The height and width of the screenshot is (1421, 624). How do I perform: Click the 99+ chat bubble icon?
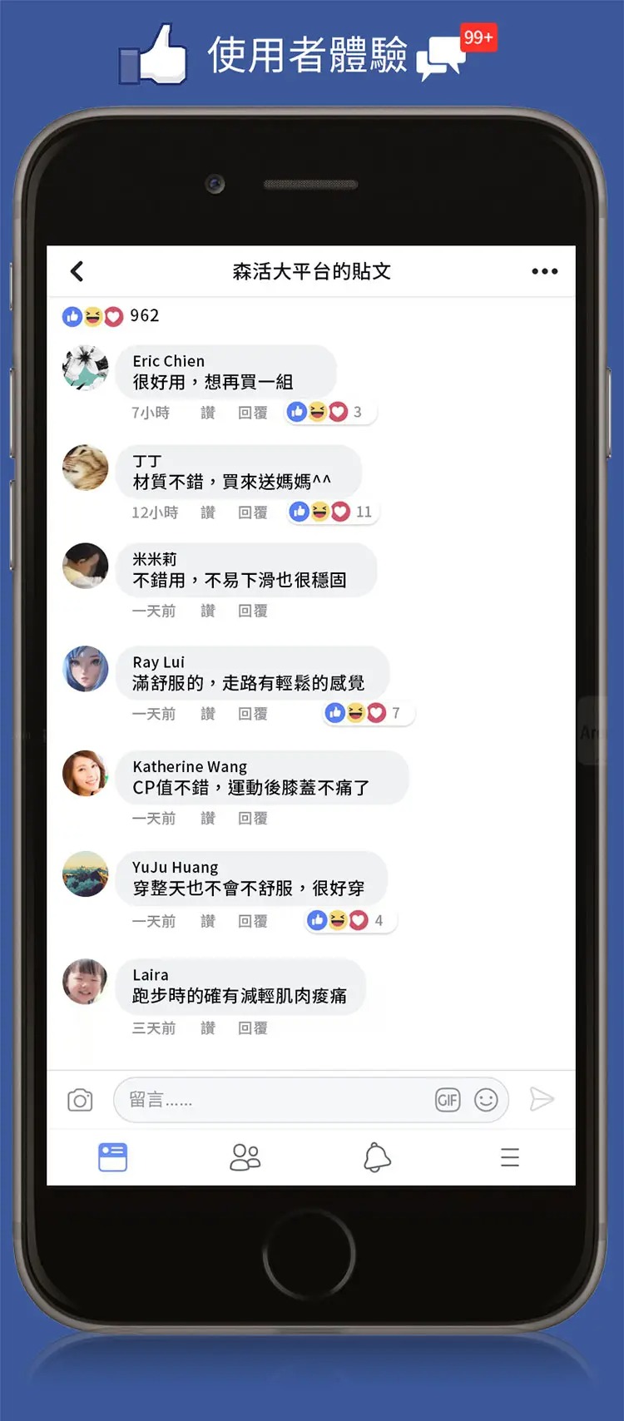click(x=456, y=52)
